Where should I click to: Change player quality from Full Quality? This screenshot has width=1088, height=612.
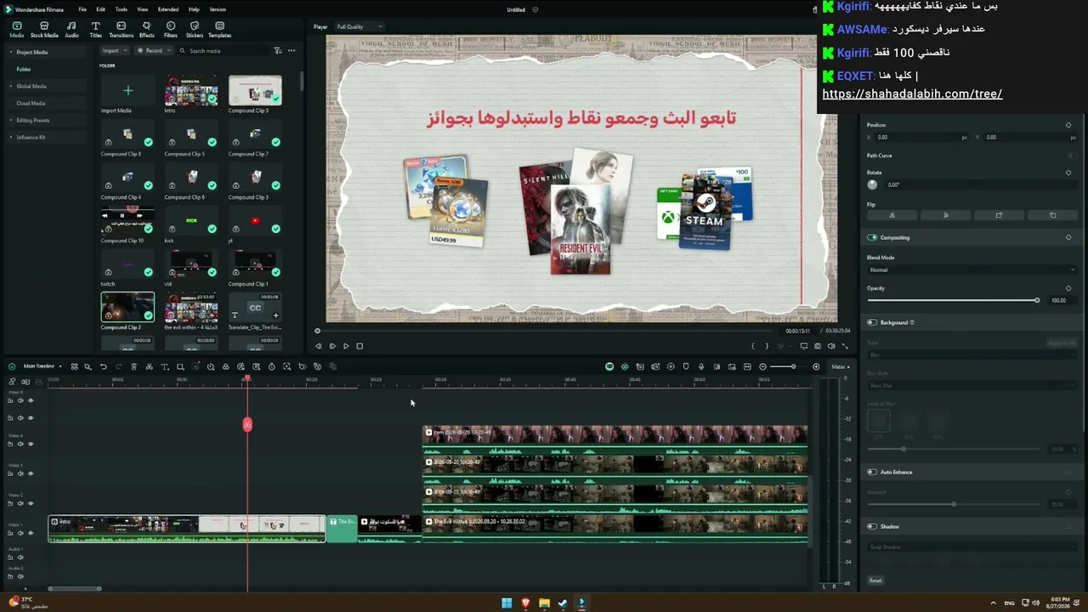(359, 27)
